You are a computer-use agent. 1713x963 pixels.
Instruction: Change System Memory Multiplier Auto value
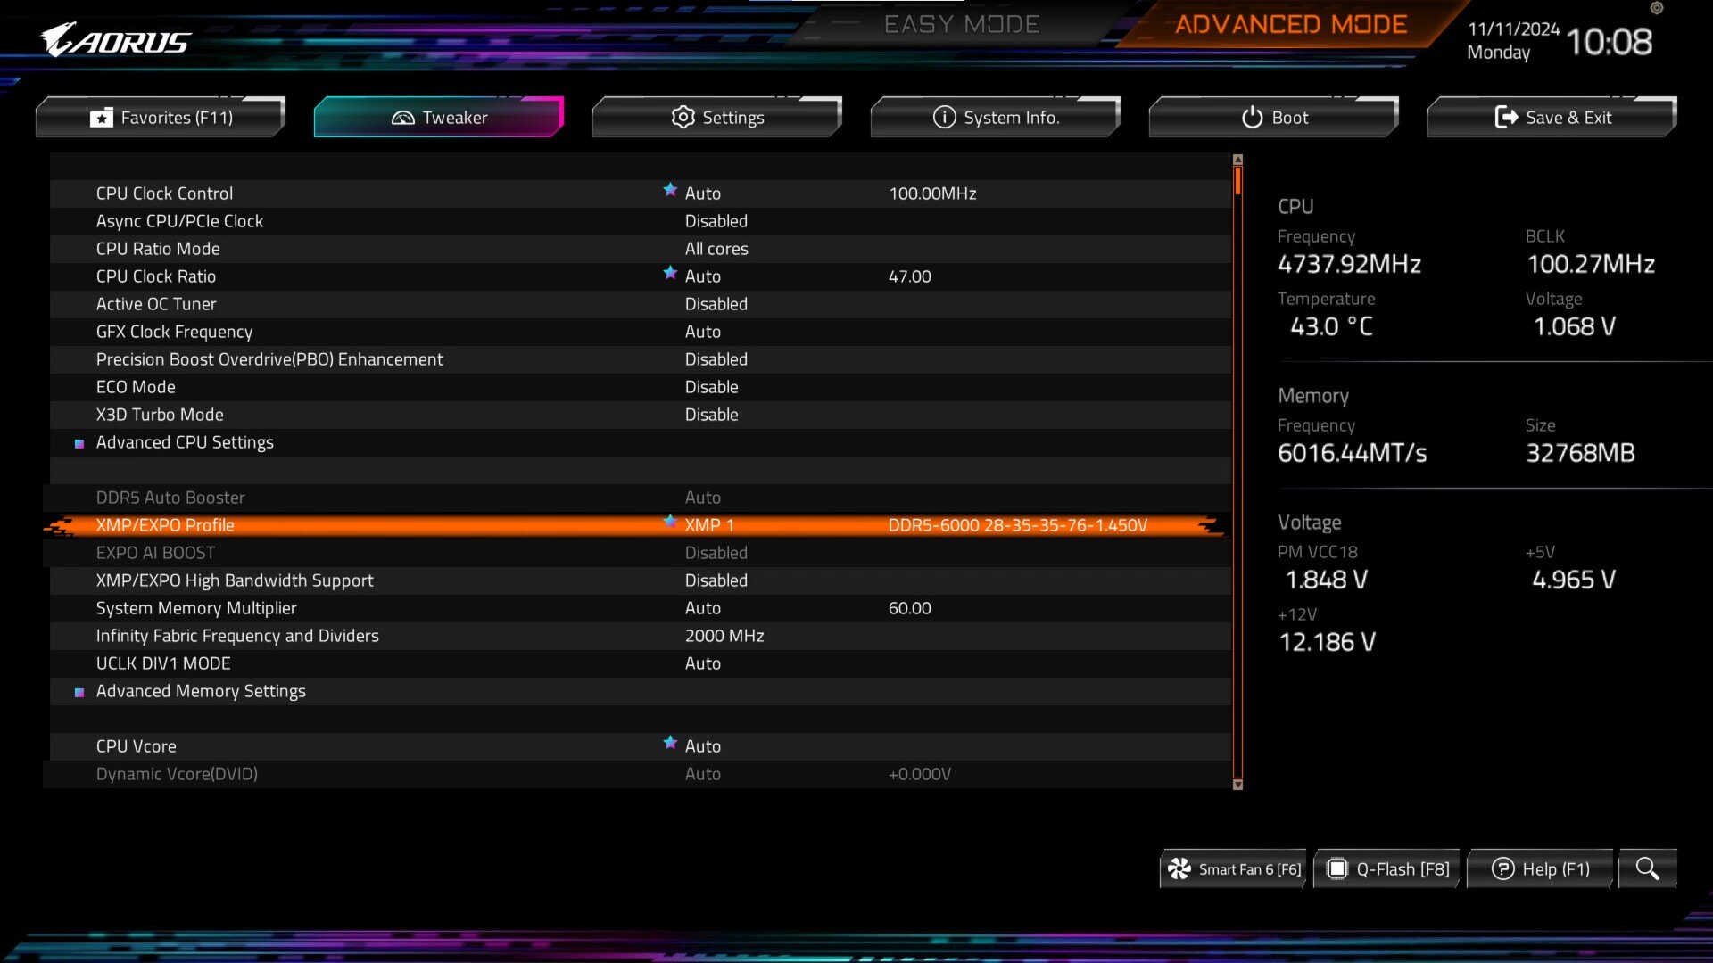(x=702, y=608)
